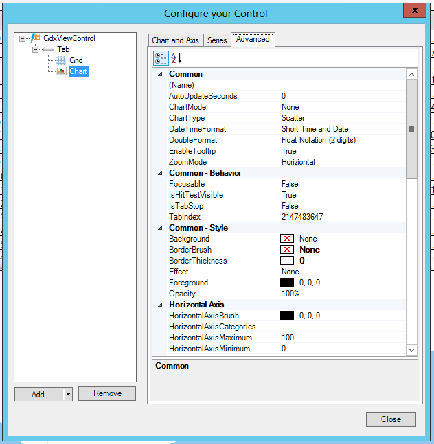434x444 pixels.
Task: Collapse the GdxViewControl tree node
Action: 23,39
